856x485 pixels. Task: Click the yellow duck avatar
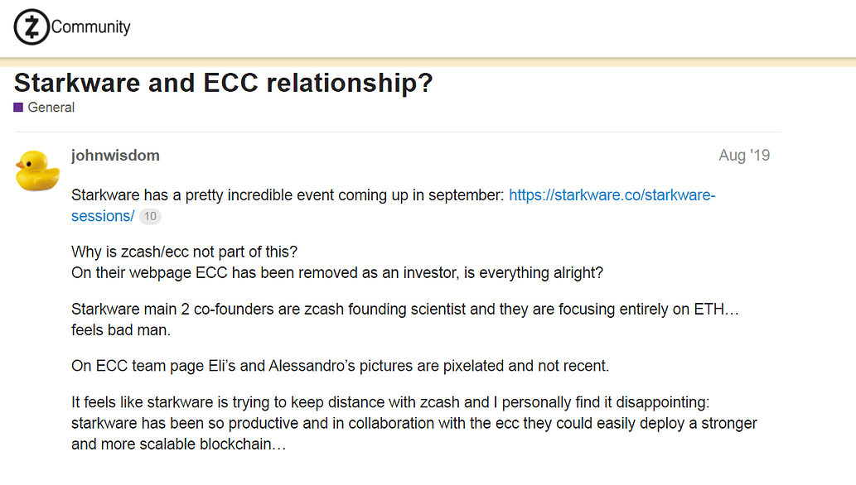pos(36,170)
